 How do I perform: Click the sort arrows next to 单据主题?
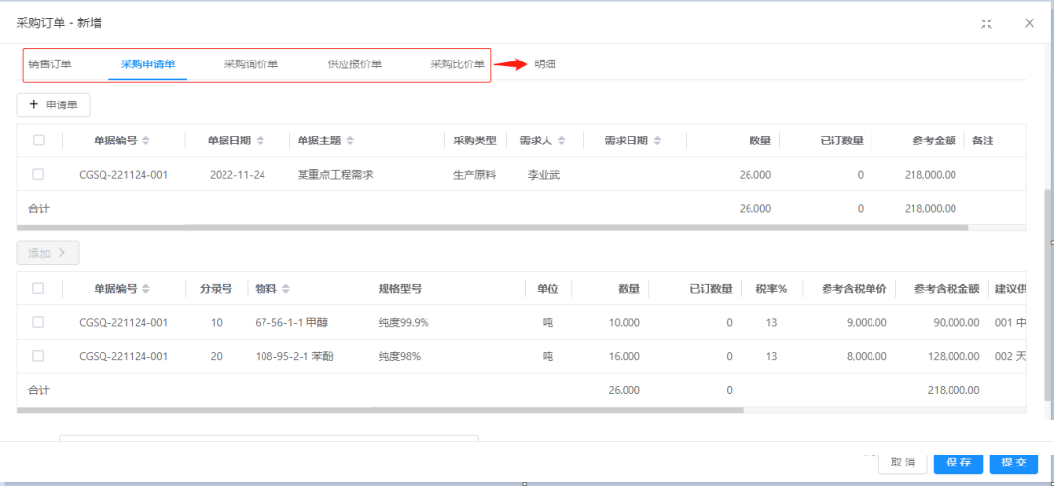(x=350, y=141)
